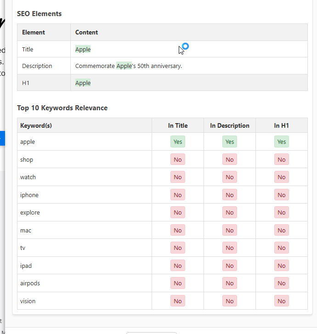
Task: Click mac's No badge under In Description
Action: 230,230
